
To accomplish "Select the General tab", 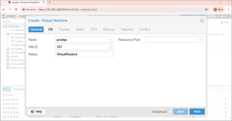I will 36,29.
